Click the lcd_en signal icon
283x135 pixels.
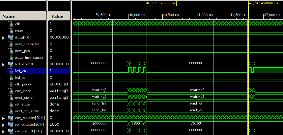(x=10, y=71)
